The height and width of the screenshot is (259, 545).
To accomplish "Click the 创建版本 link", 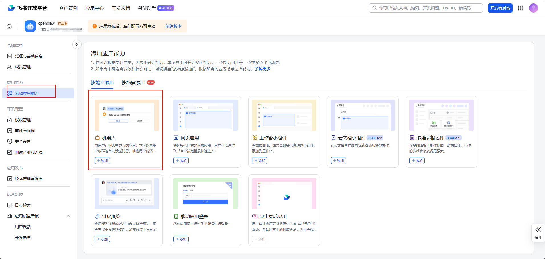I will (x=173, y=26).
